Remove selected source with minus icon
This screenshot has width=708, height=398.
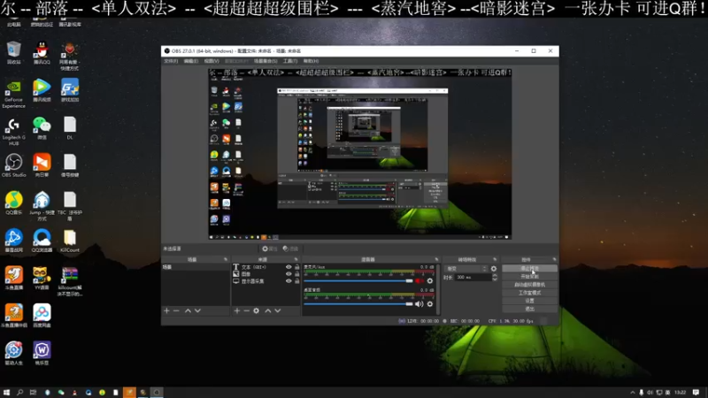[247, 310]
